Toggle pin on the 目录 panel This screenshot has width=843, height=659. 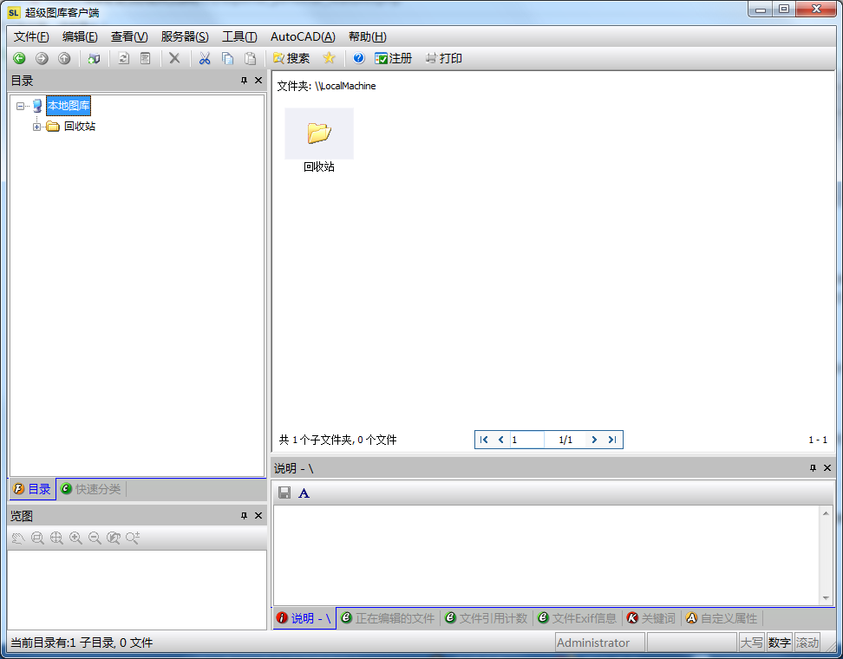pyautogui.click(x=244, y=81)
